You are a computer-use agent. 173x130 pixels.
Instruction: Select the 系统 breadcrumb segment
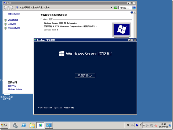coord(48,8)
